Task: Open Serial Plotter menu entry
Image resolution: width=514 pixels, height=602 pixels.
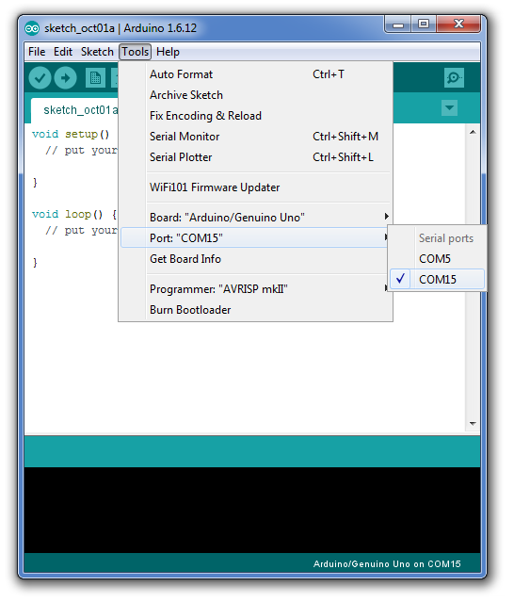Action: [x=255, y=157]
